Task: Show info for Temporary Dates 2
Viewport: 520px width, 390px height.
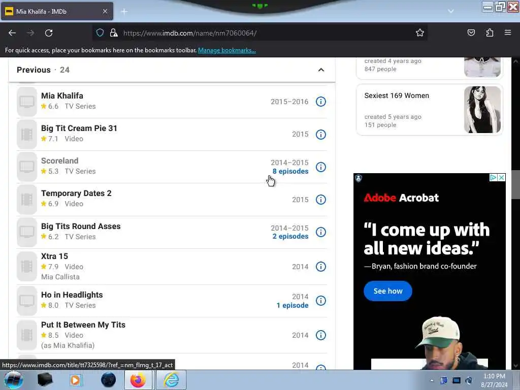Action: [x=321, y=199]
